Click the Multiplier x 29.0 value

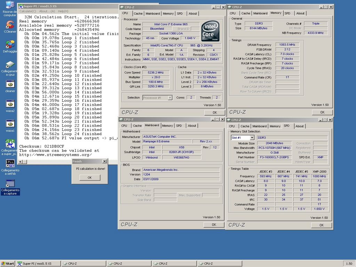point(156,77)
